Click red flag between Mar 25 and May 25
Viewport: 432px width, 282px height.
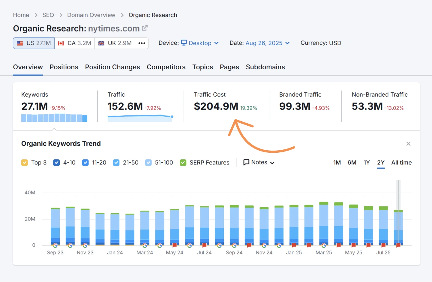point(339,245)
